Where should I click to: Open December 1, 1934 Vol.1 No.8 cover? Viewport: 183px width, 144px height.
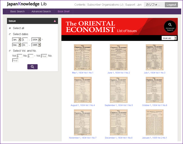[x=118, y=122]
